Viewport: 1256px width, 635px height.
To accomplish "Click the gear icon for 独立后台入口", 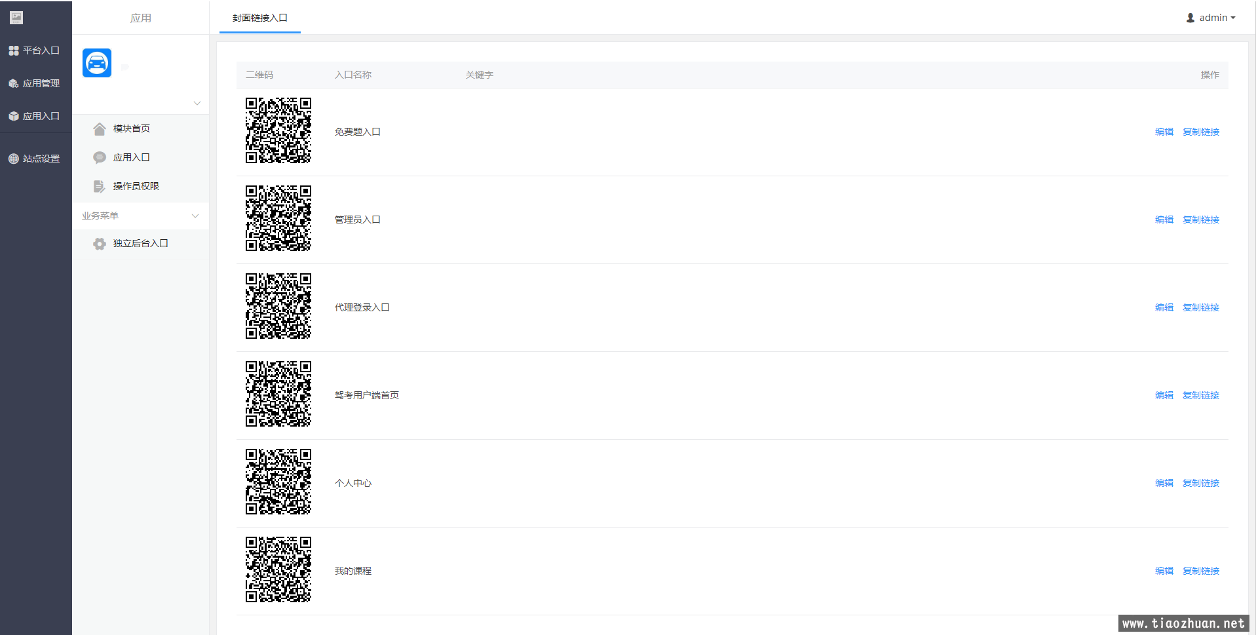I will point(100,243).
